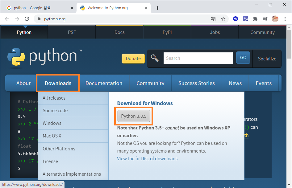The width and height of the screenshot is (292, 188).
Task: Open the Extensions puzzle icon
Action: tap(255, 19)
